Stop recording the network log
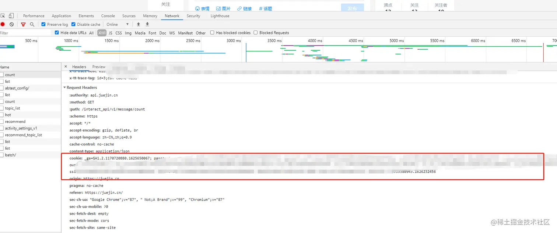 click(3, 24)
